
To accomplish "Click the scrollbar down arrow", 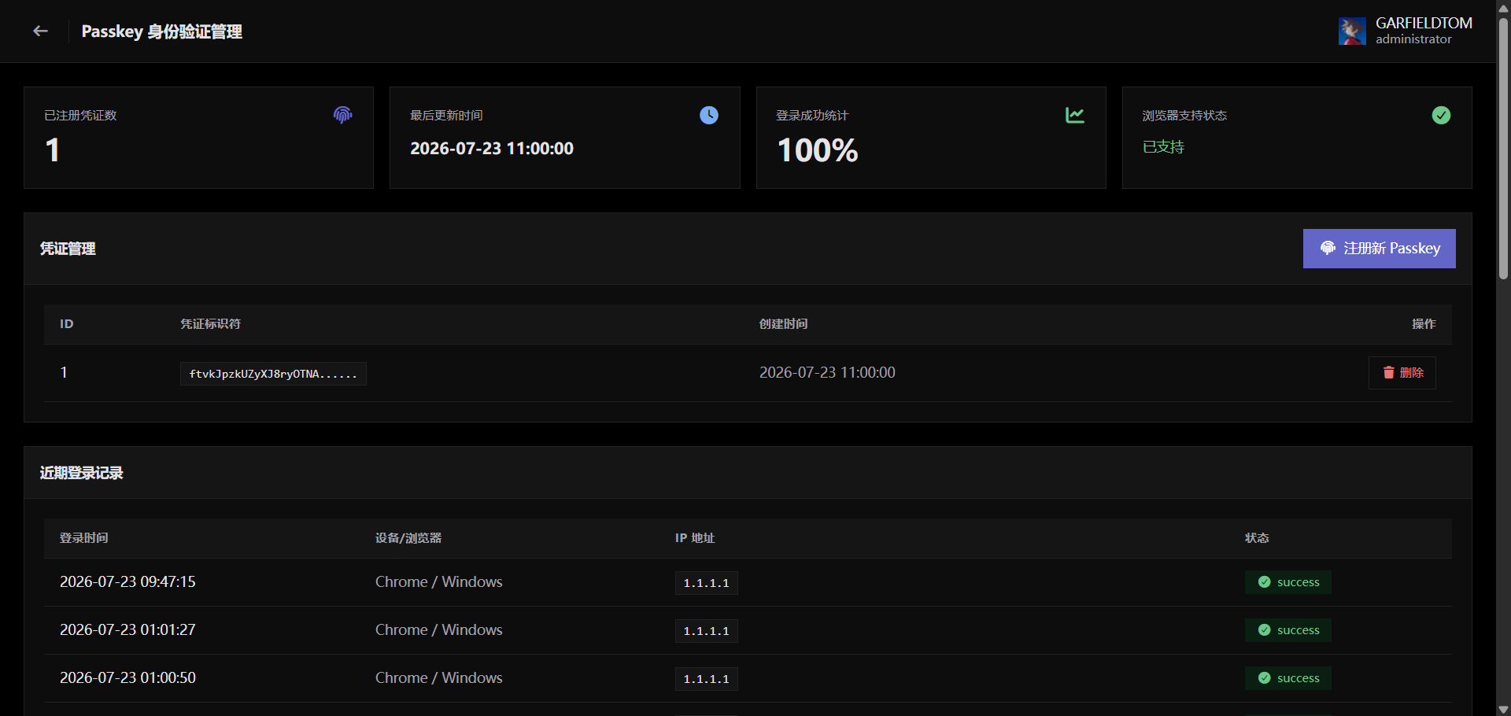I will 1503,709.
